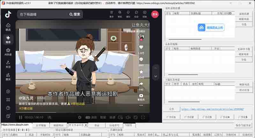Click the video progress bar

tap(83, 112)
